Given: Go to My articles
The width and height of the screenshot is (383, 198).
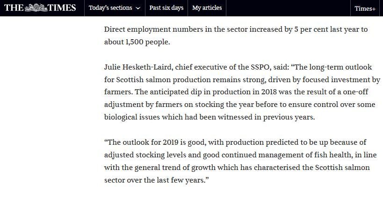Looking at the screenshot, I should click(207, 8).
